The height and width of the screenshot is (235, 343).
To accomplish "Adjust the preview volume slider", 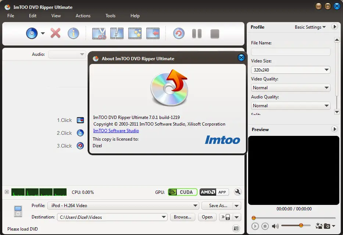I will pos(296,225).
